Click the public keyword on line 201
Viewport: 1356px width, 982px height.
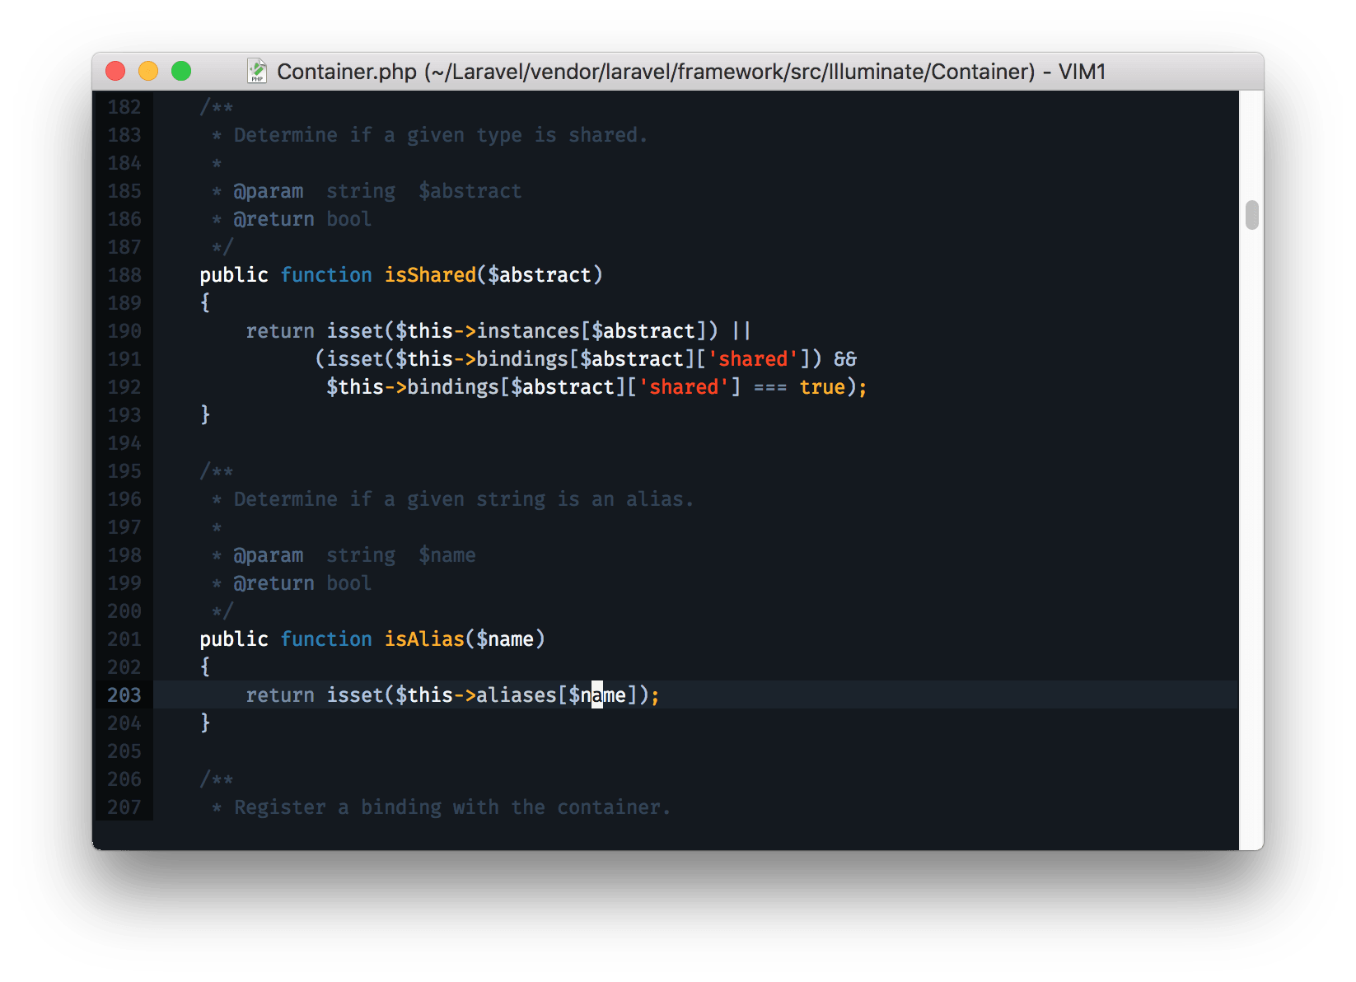tap(233, 638)
